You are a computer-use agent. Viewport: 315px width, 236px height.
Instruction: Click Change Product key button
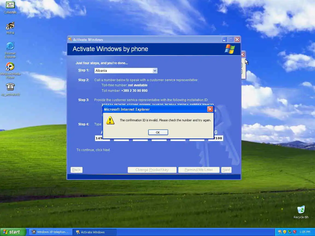pyautogui.click(x=152, y=170)
